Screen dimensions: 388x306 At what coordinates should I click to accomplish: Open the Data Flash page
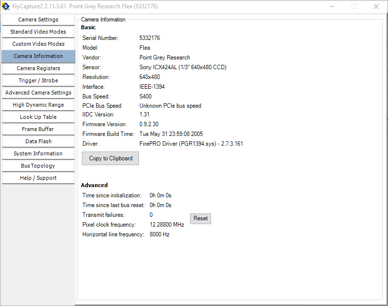(38, 141)
